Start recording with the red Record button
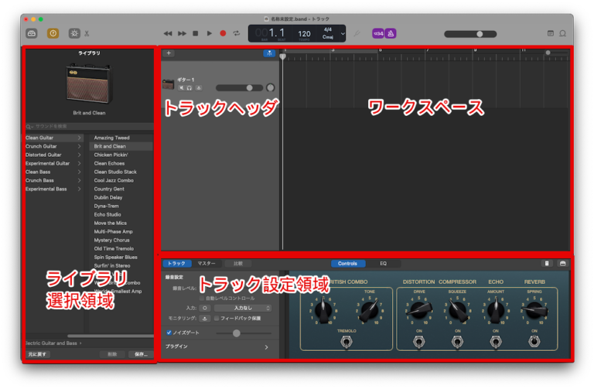Screen dimensions: 594x389 [x=223, y=33]
